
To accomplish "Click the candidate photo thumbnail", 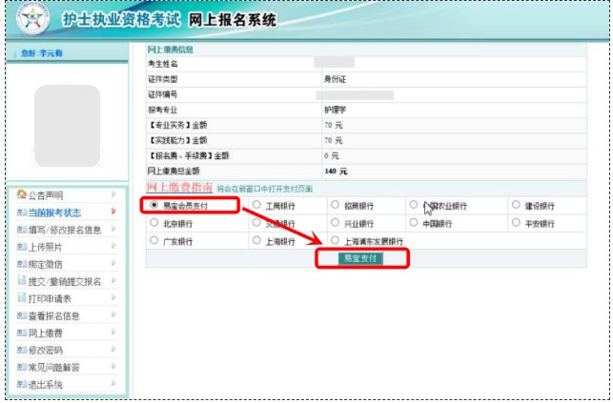I will pyautogui.click(x=67, y=122).
